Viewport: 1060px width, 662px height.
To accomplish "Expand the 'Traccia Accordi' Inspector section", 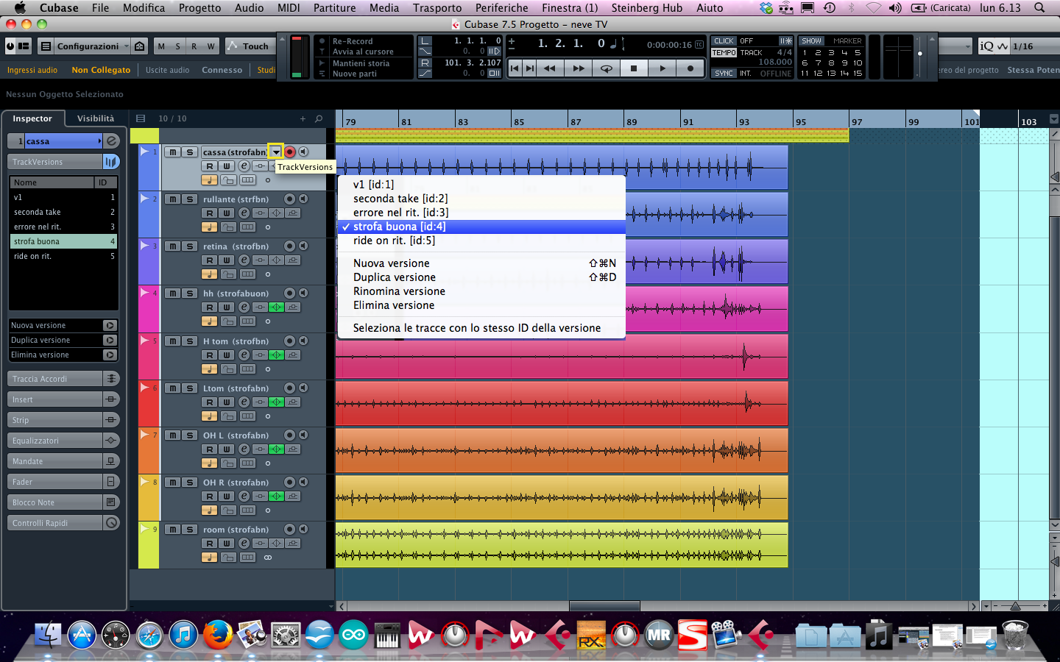I will point(63,379).
